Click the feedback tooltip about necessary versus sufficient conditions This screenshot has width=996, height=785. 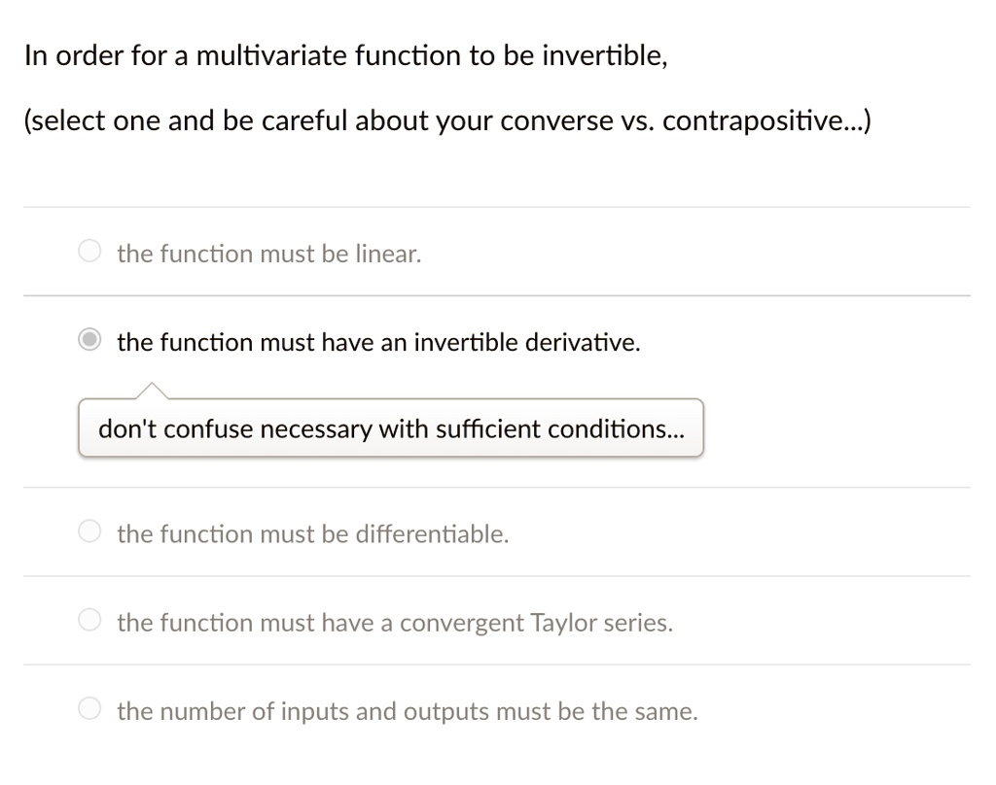pyautogui.click(x=391, y=427)
